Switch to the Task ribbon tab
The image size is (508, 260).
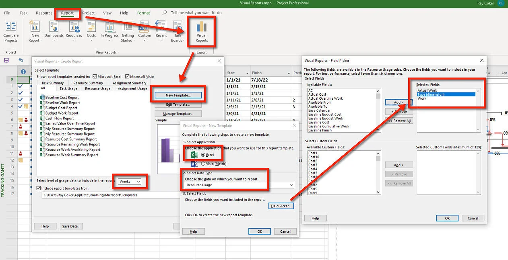[x=24, y=13]
